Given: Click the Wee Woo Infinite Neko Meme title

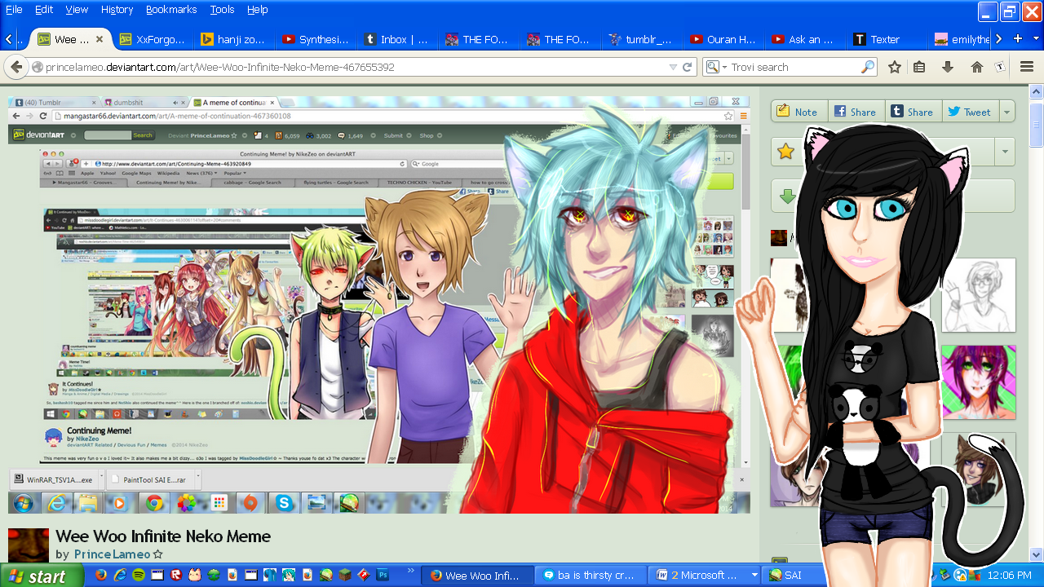Looking at the screenshot, I should pos(163,536).
